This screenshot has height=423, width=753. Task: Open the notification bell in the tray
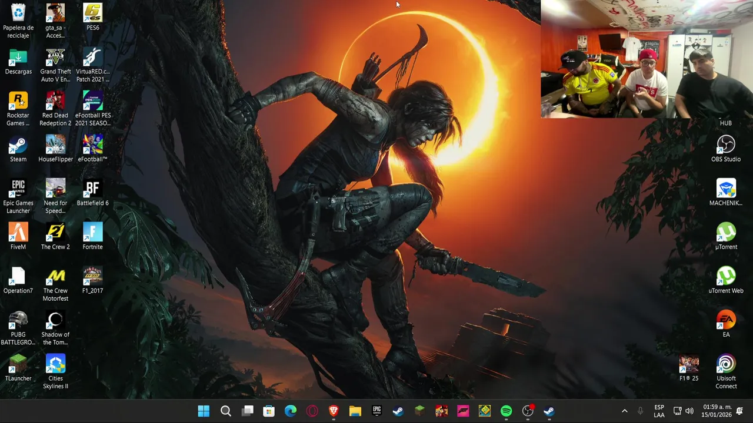click(740, 411)
